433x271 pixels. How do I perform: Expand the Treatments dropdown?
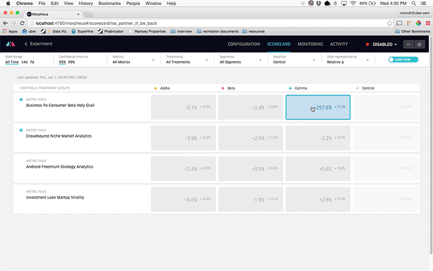[187, 60]
